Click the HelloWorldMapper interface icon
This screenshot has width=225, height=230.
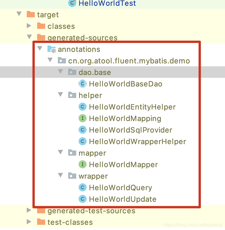83,164
